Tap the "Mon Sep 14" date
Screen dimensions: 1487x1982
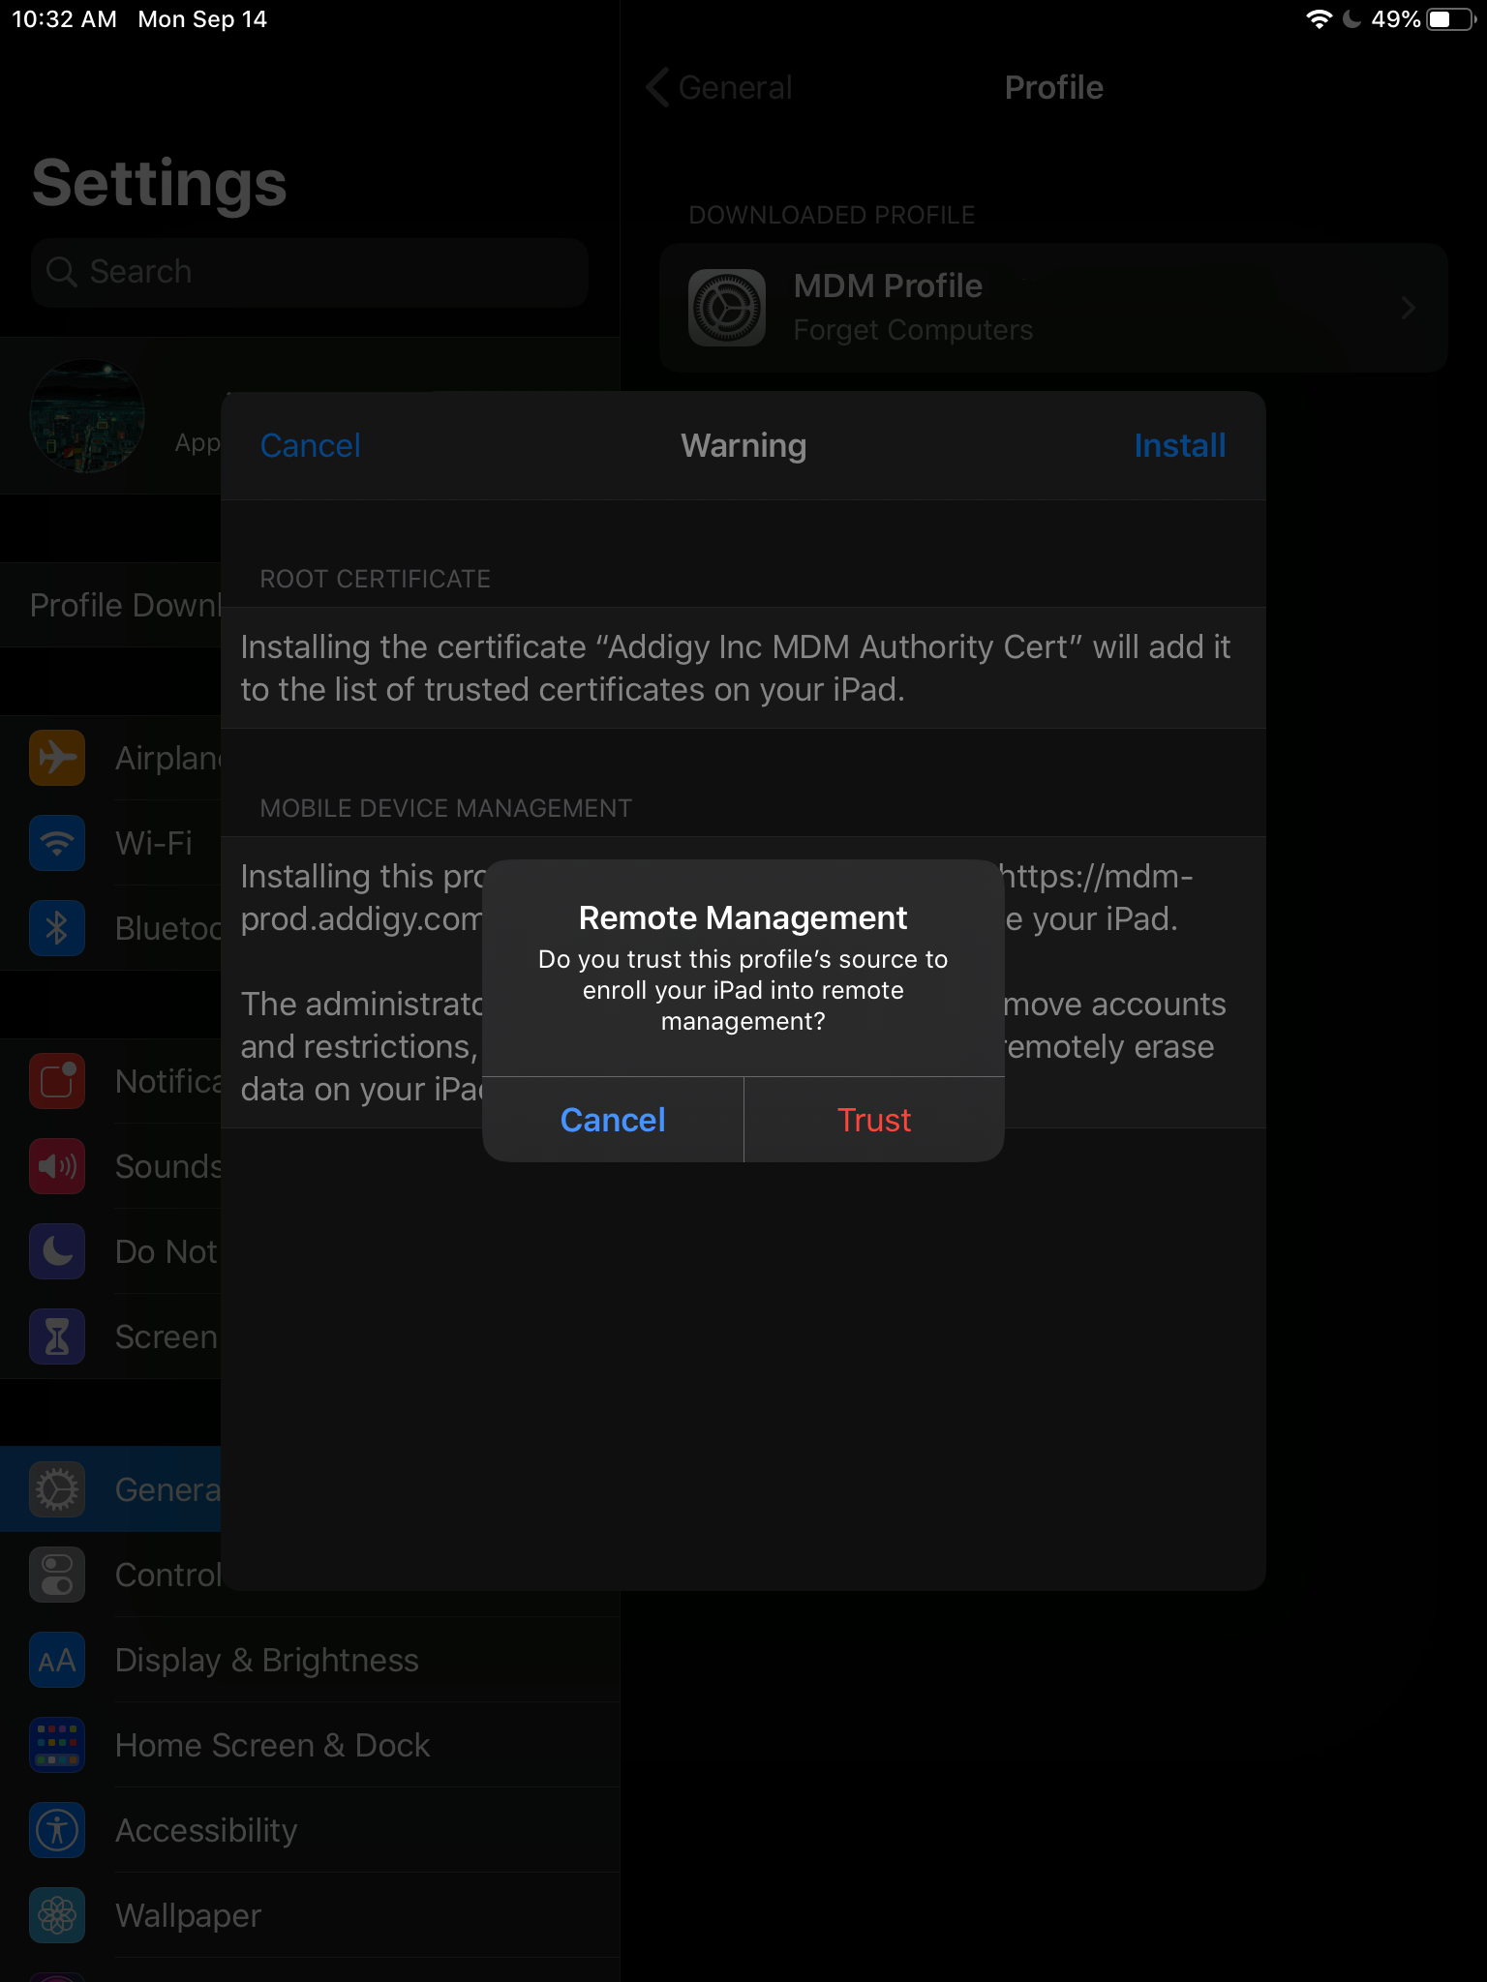[202, 19]
